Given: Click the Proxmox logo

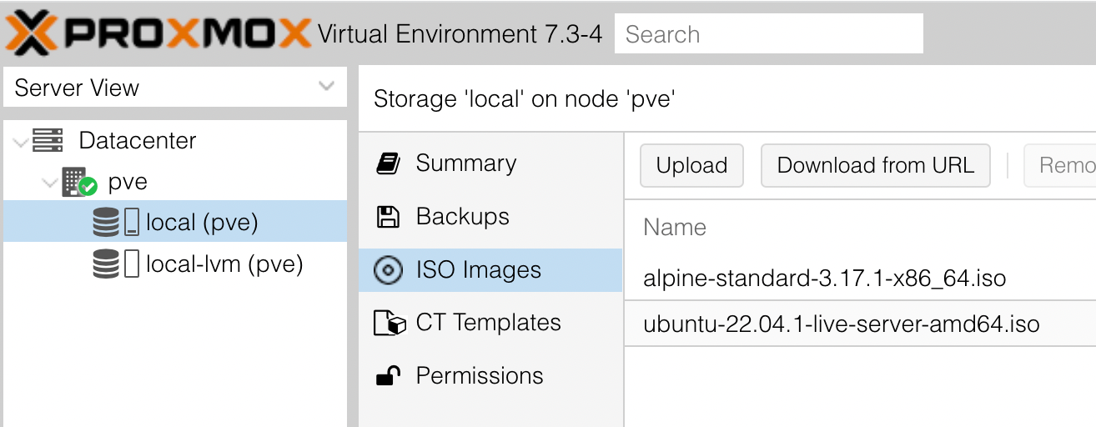Looking at the screenshot, I should tap(158, 34).
